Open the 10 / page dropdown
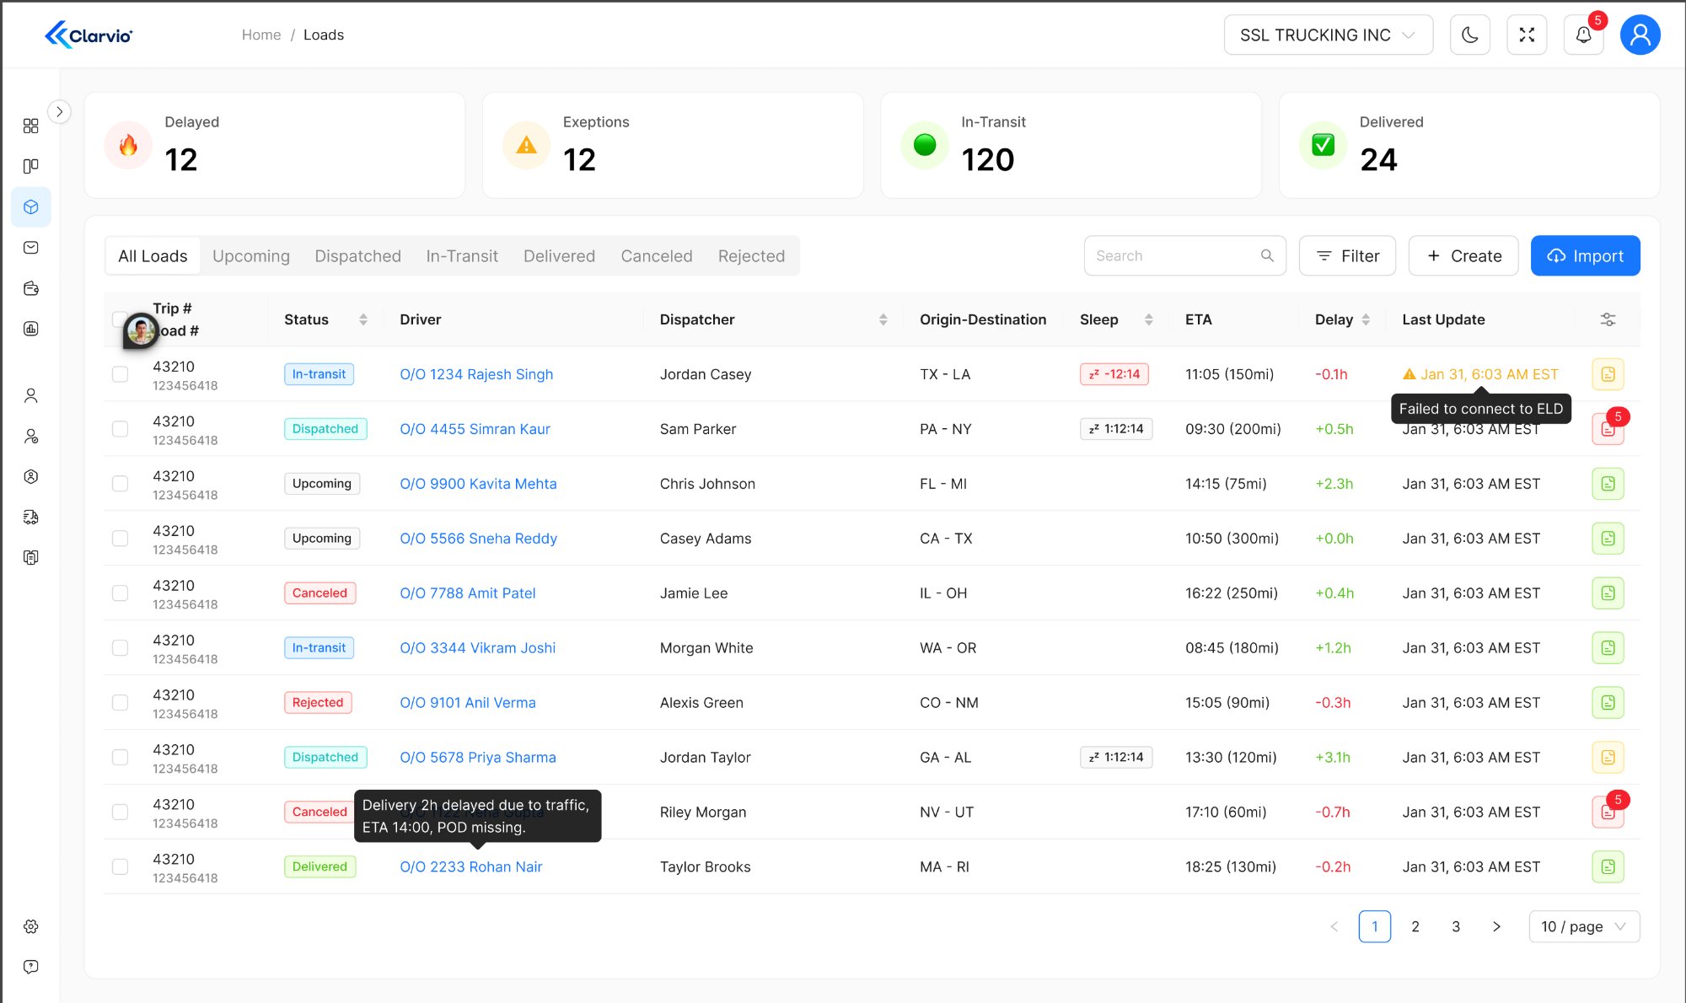 click(x=1583, y=926)
